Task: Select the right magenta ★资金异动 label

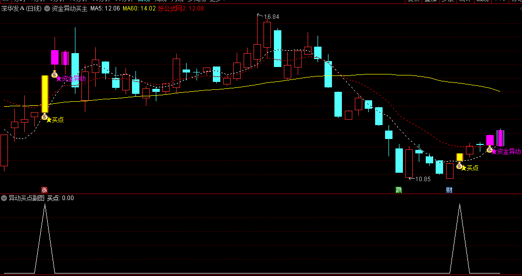Action: point(506,151)
